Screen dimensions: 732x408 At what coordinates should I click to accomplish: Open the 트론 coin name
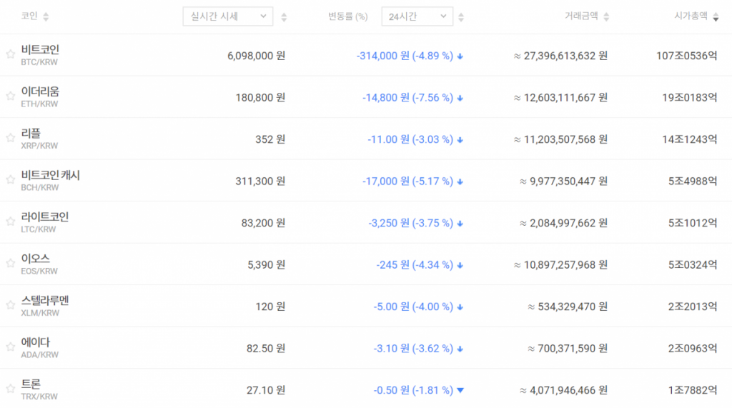click(x=31, y=384)
